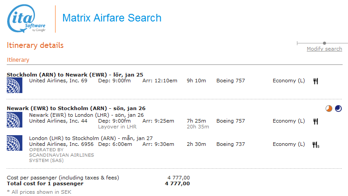The image size is (348, 196).
Task: Click 'Arr: 9:25em' arrival time
Action: [x=158, y=121]
